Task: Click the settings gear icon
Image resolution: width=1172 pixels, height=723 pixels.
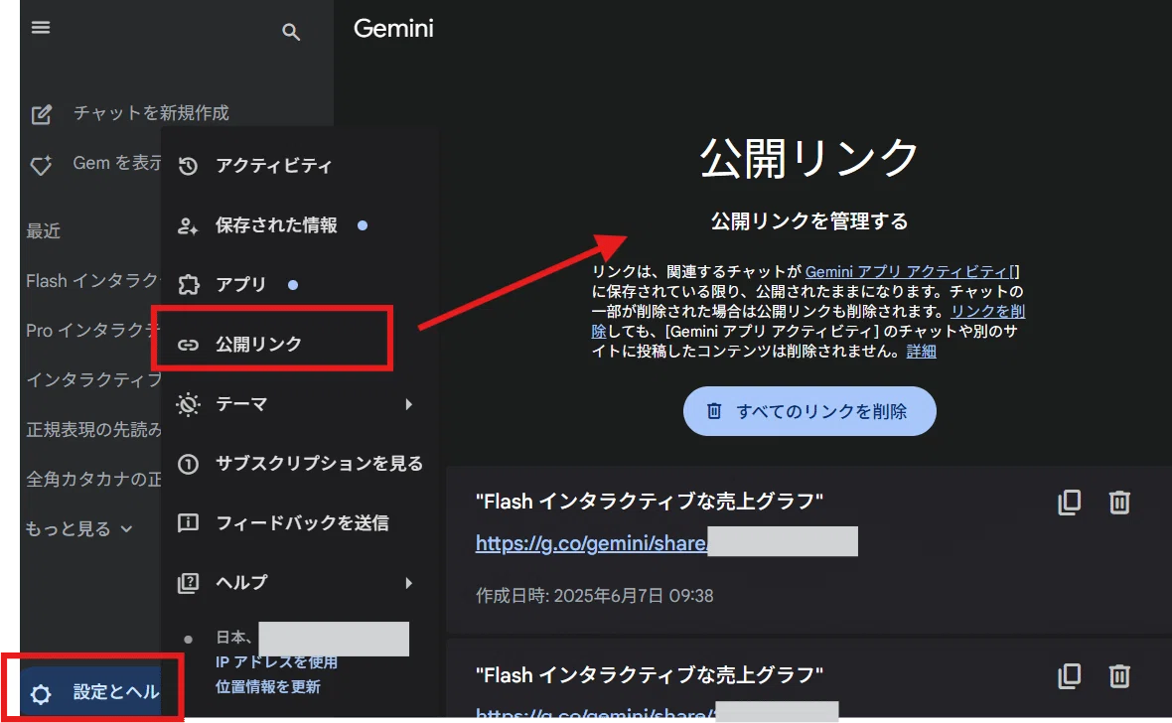Action: (x=41, y=694)
